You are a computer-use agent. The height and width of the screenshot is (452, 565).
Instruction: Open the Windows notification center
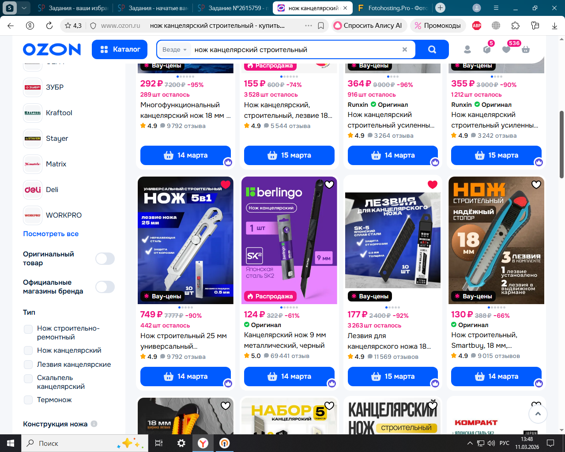pos(550,443)
